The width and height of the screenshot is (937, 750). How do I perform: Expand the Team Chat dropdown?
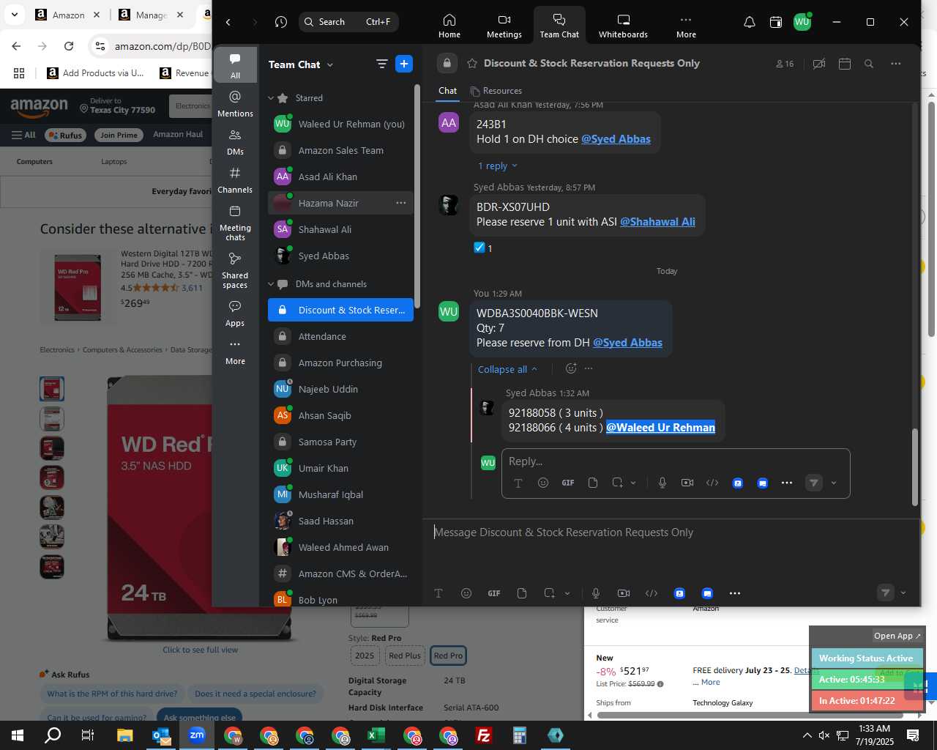point(330,64)
